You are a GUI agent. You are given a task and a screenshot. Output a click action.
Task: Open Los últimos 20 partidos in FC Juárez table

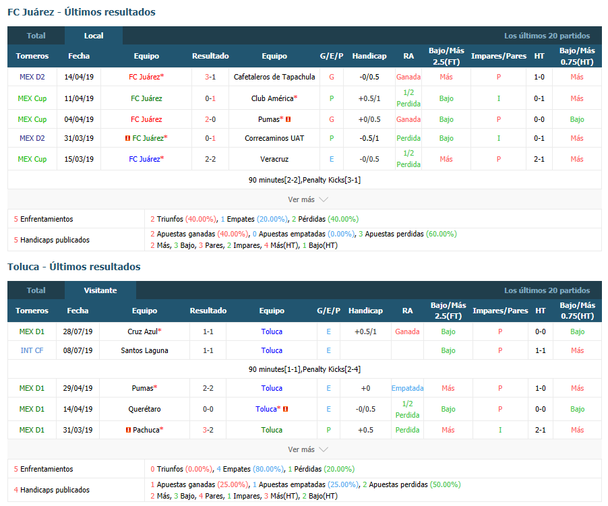547,36
